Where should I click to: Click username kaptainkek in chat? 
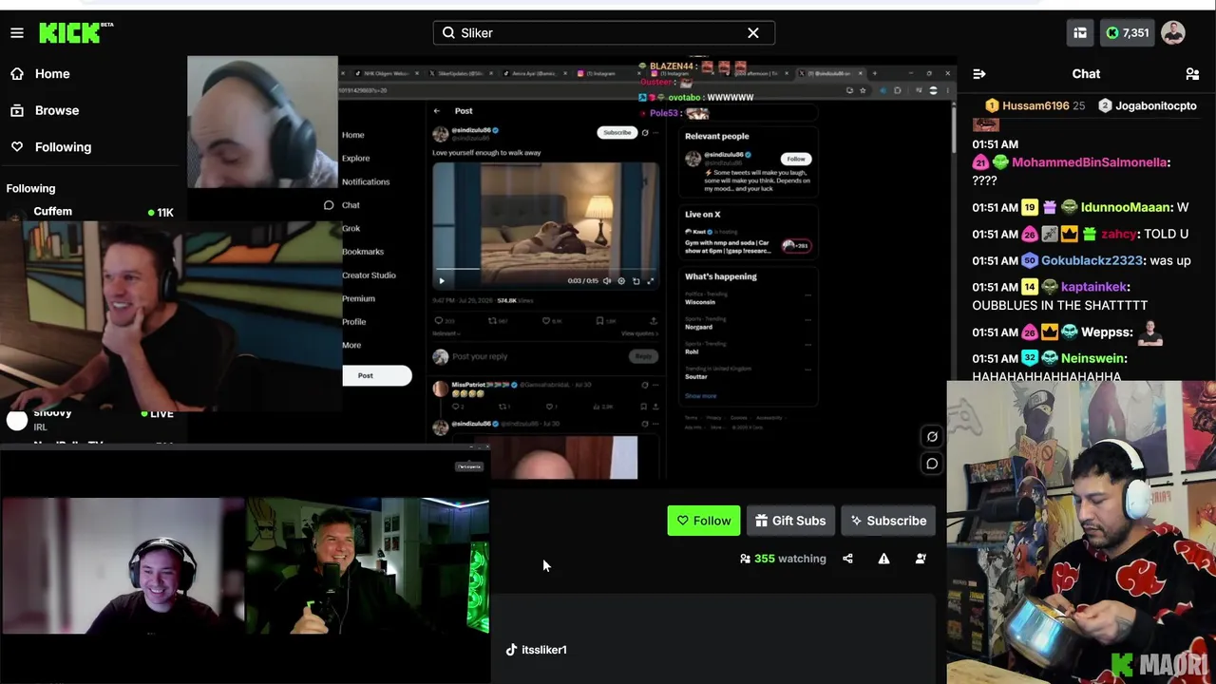pyautogui.click(x=1094, y=287)
